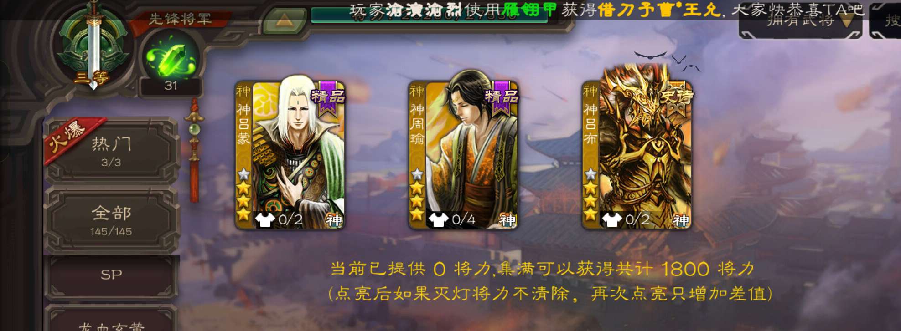Click the 将力 progress bar at top
Image resolution: width=901 pixels, height=331 pixels.
coord(429,15)
